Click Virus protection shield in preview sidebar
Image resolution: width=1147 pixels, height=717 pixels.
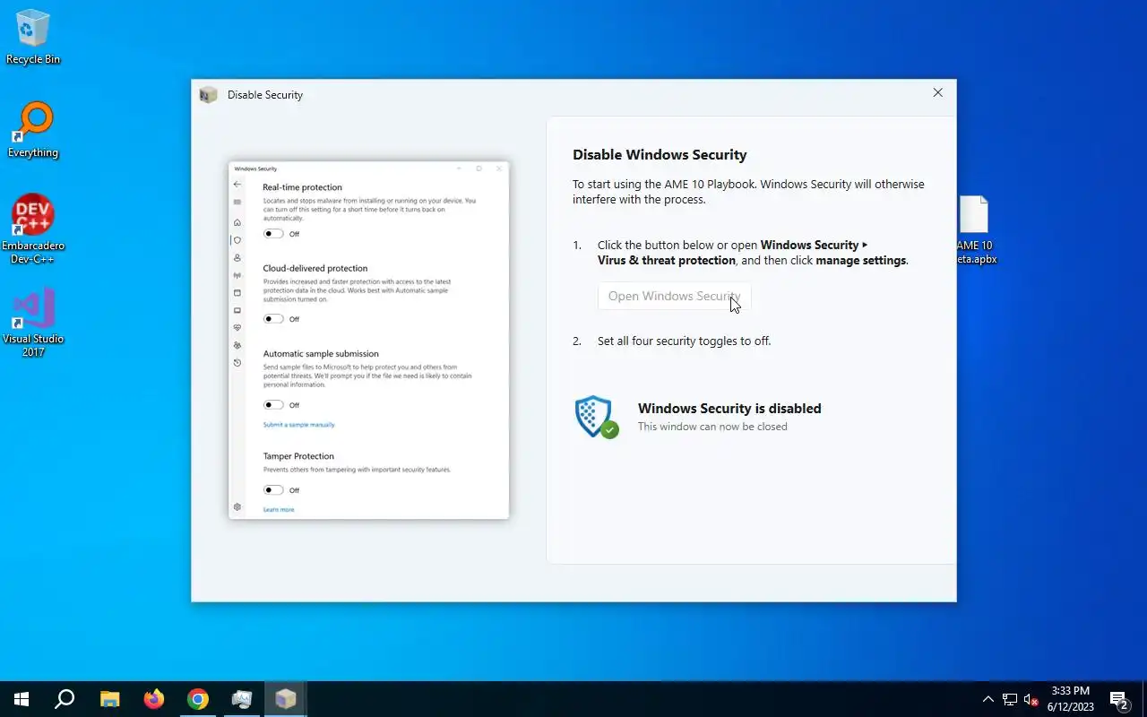tap(237, 240)
